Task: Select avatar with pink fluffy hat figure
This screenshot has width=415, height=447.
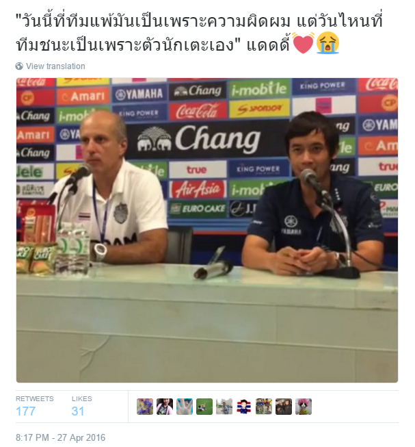Action: click(x=304, y=407)
